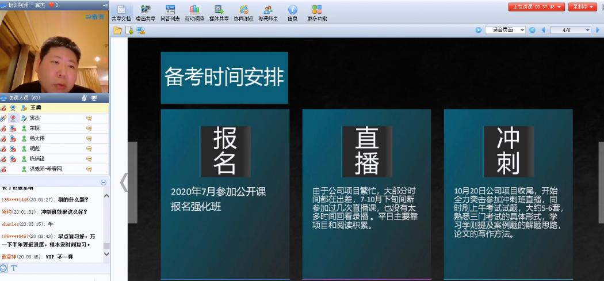Toggle the disabled camera for 陈俏锌

point(13,158)
